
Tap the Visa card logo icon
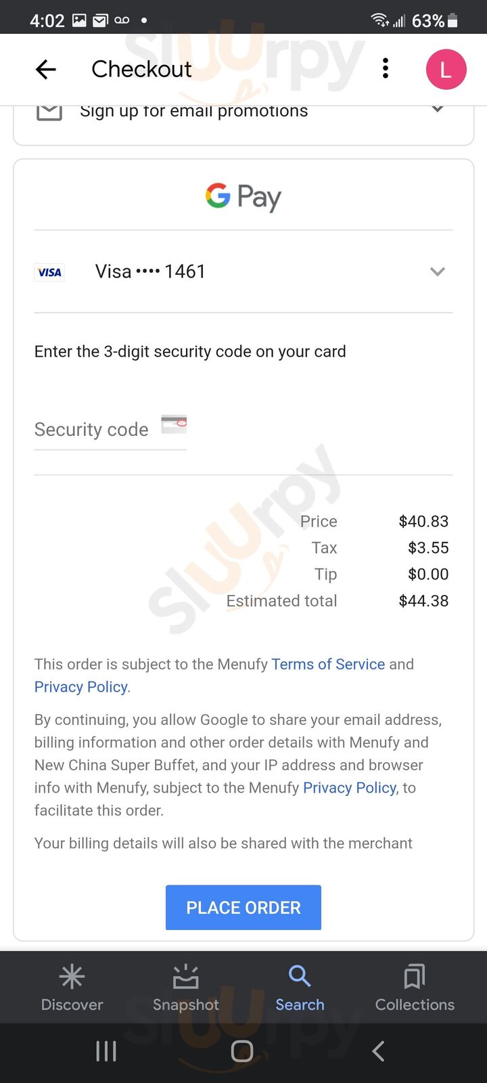coord(50,272)
